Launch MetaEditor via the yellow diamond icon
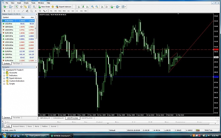This screenshot has width=221, height=138. tap(53, 7)
